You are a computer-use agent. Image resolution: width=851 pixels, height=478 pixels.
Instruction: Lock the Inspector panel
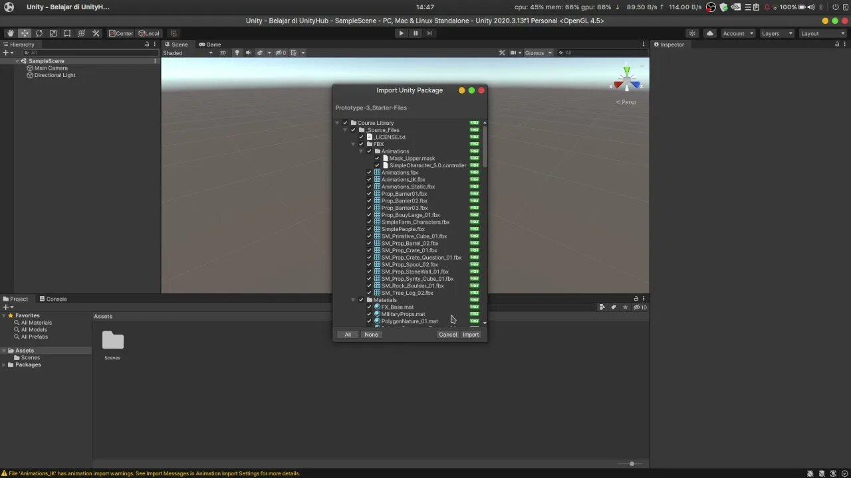coord(837,44)
